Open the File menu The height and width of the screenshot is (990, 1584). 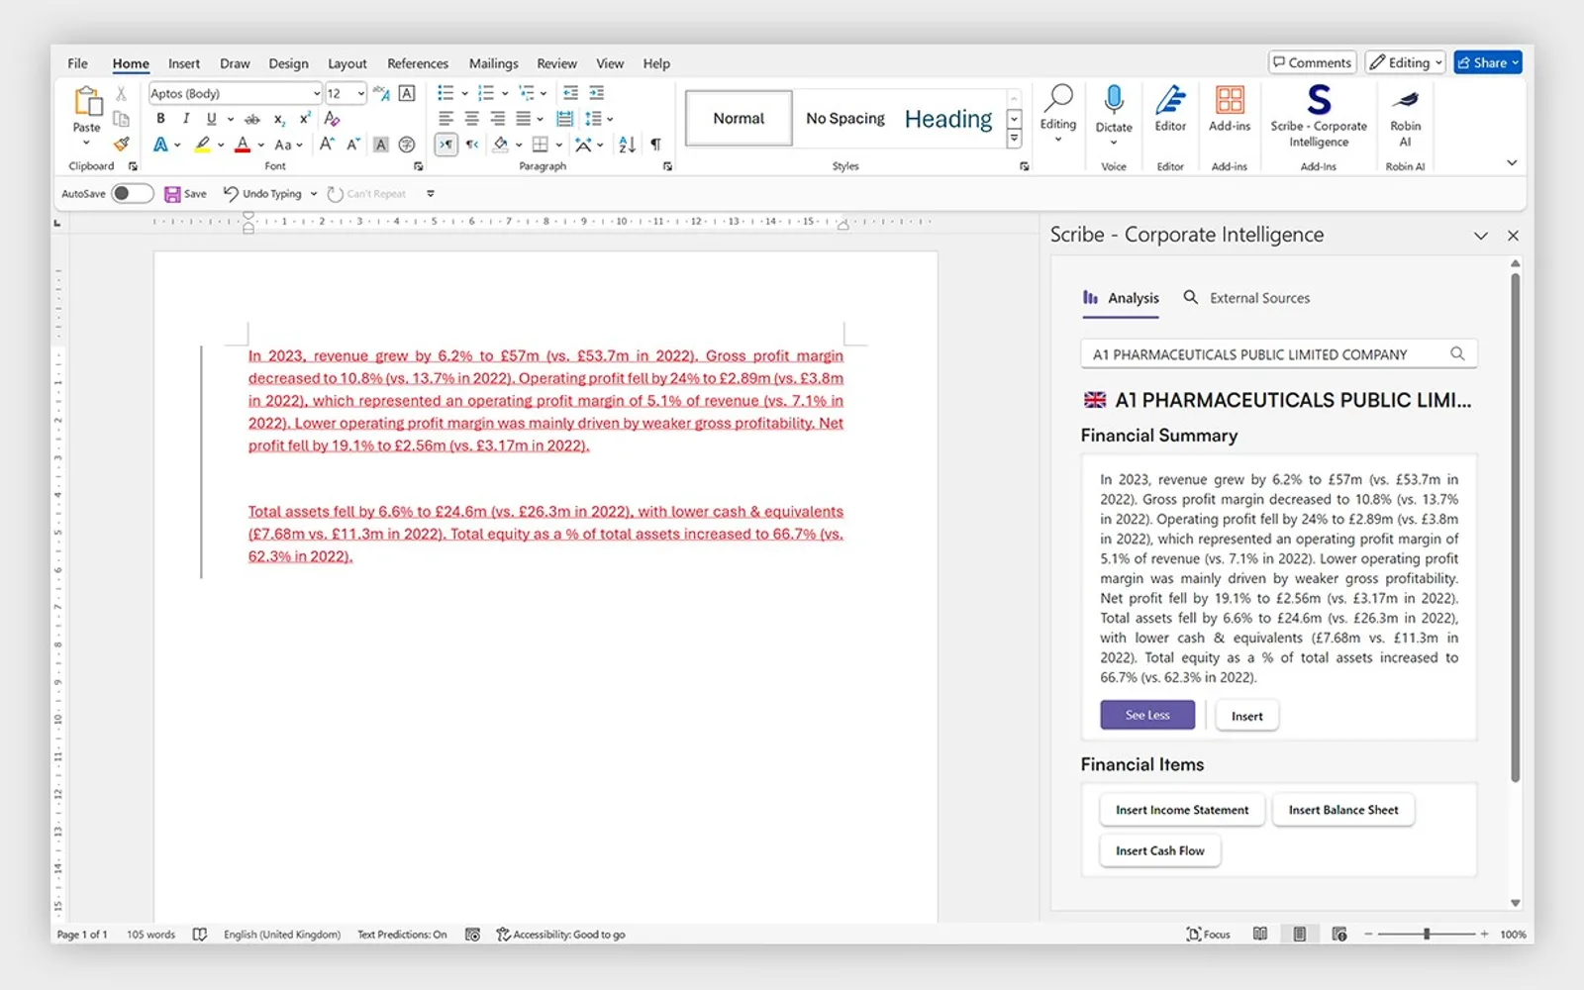click(77, 63)
